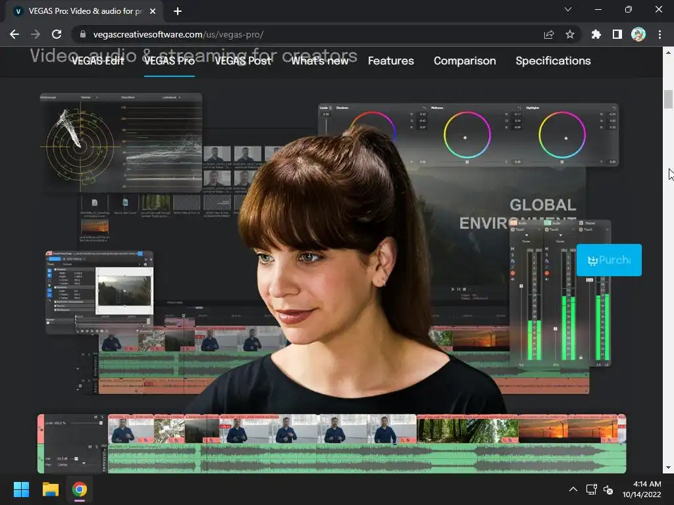Open the Chrome profile avatar
Image resolution: width=674 pixels, height=505 pixels.
(x=638, y=34)
